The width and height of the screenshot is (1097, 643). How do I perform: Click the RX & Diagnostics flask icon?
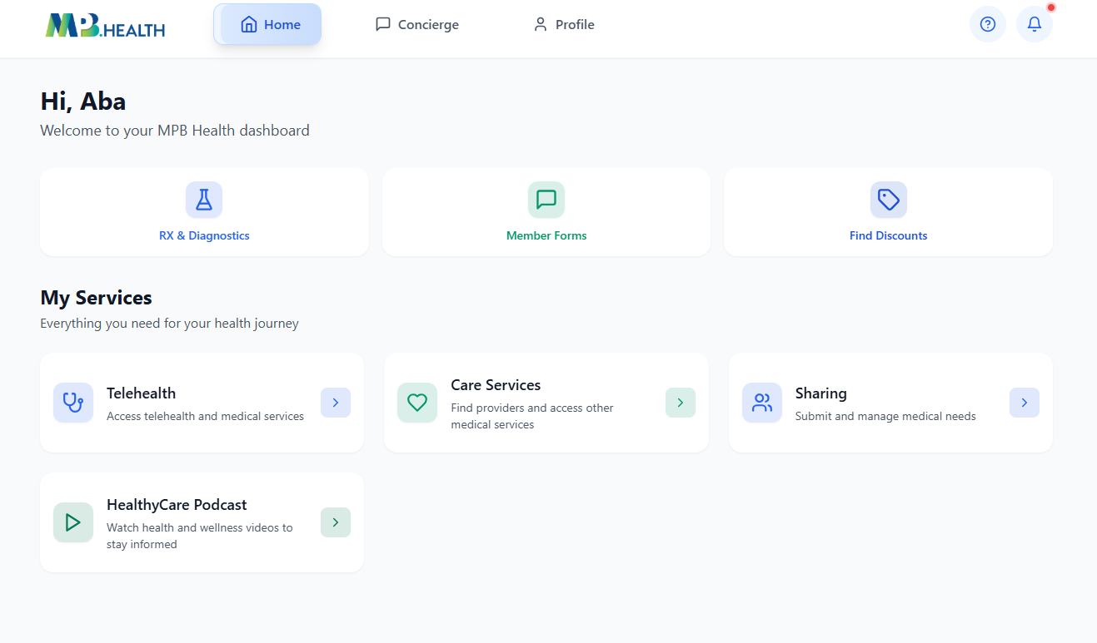tap(204, 200)
